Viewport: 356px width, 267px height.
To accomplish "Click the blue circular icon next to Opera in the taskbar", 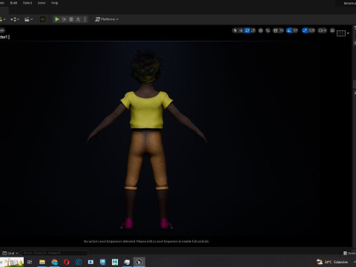I will tap(79, 262).
